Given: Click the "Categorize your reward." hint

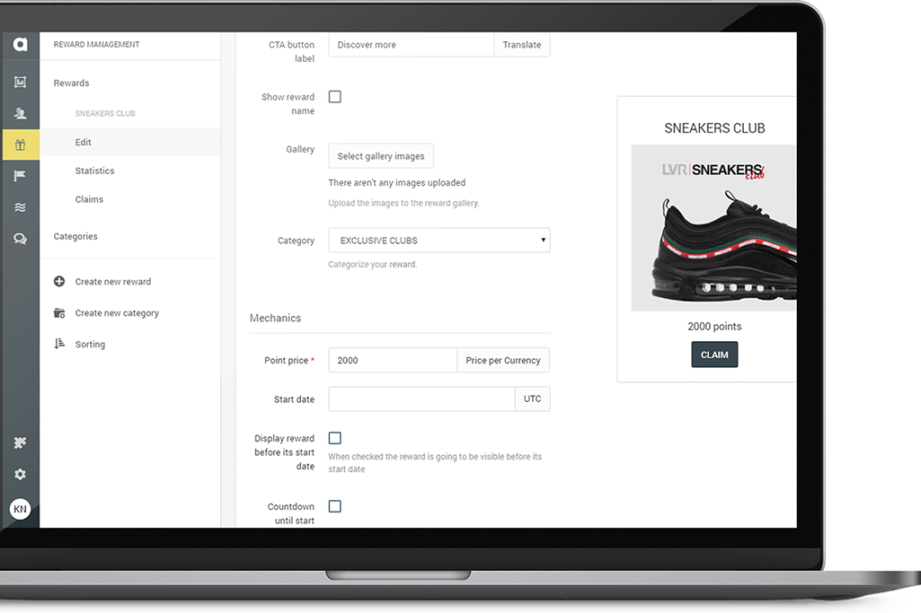Looking at the screenshot, I should click(x=372, y=265).
